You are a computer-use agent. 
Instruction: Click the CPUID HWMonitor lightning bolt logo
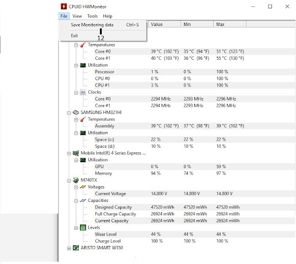tap(64, 6)
